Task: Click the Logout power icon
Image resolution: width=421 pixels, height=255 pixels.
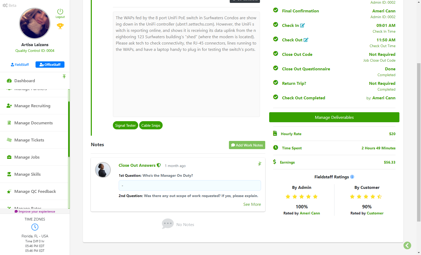Action: tap(60, 12)
